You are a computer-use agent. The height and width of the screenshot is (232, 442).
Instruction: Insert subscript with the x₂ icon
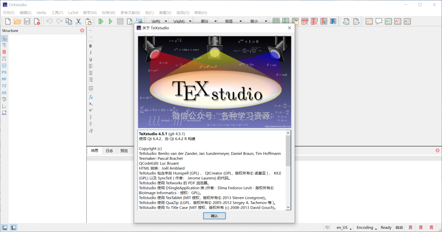click(91, 104)
